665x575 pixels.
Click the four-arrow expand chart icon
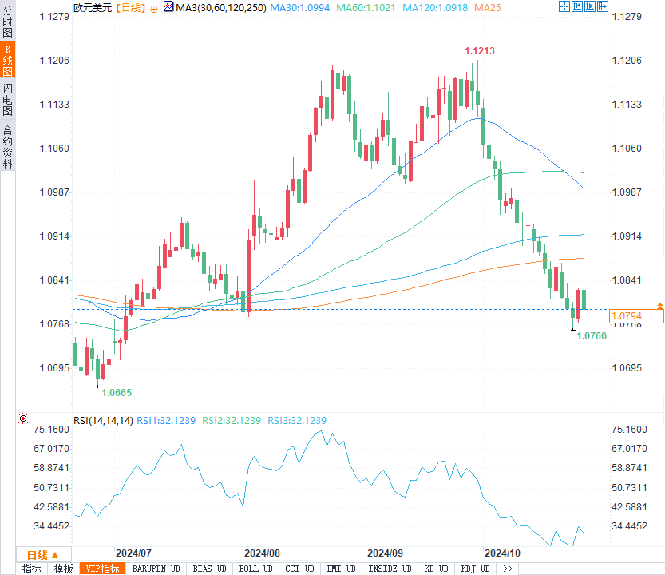564,7
